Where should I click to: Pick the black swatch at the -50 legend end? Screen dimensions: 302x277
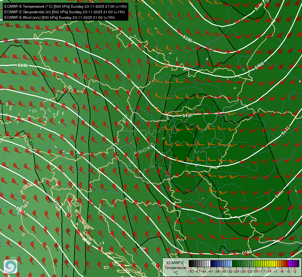pos(190,263)
